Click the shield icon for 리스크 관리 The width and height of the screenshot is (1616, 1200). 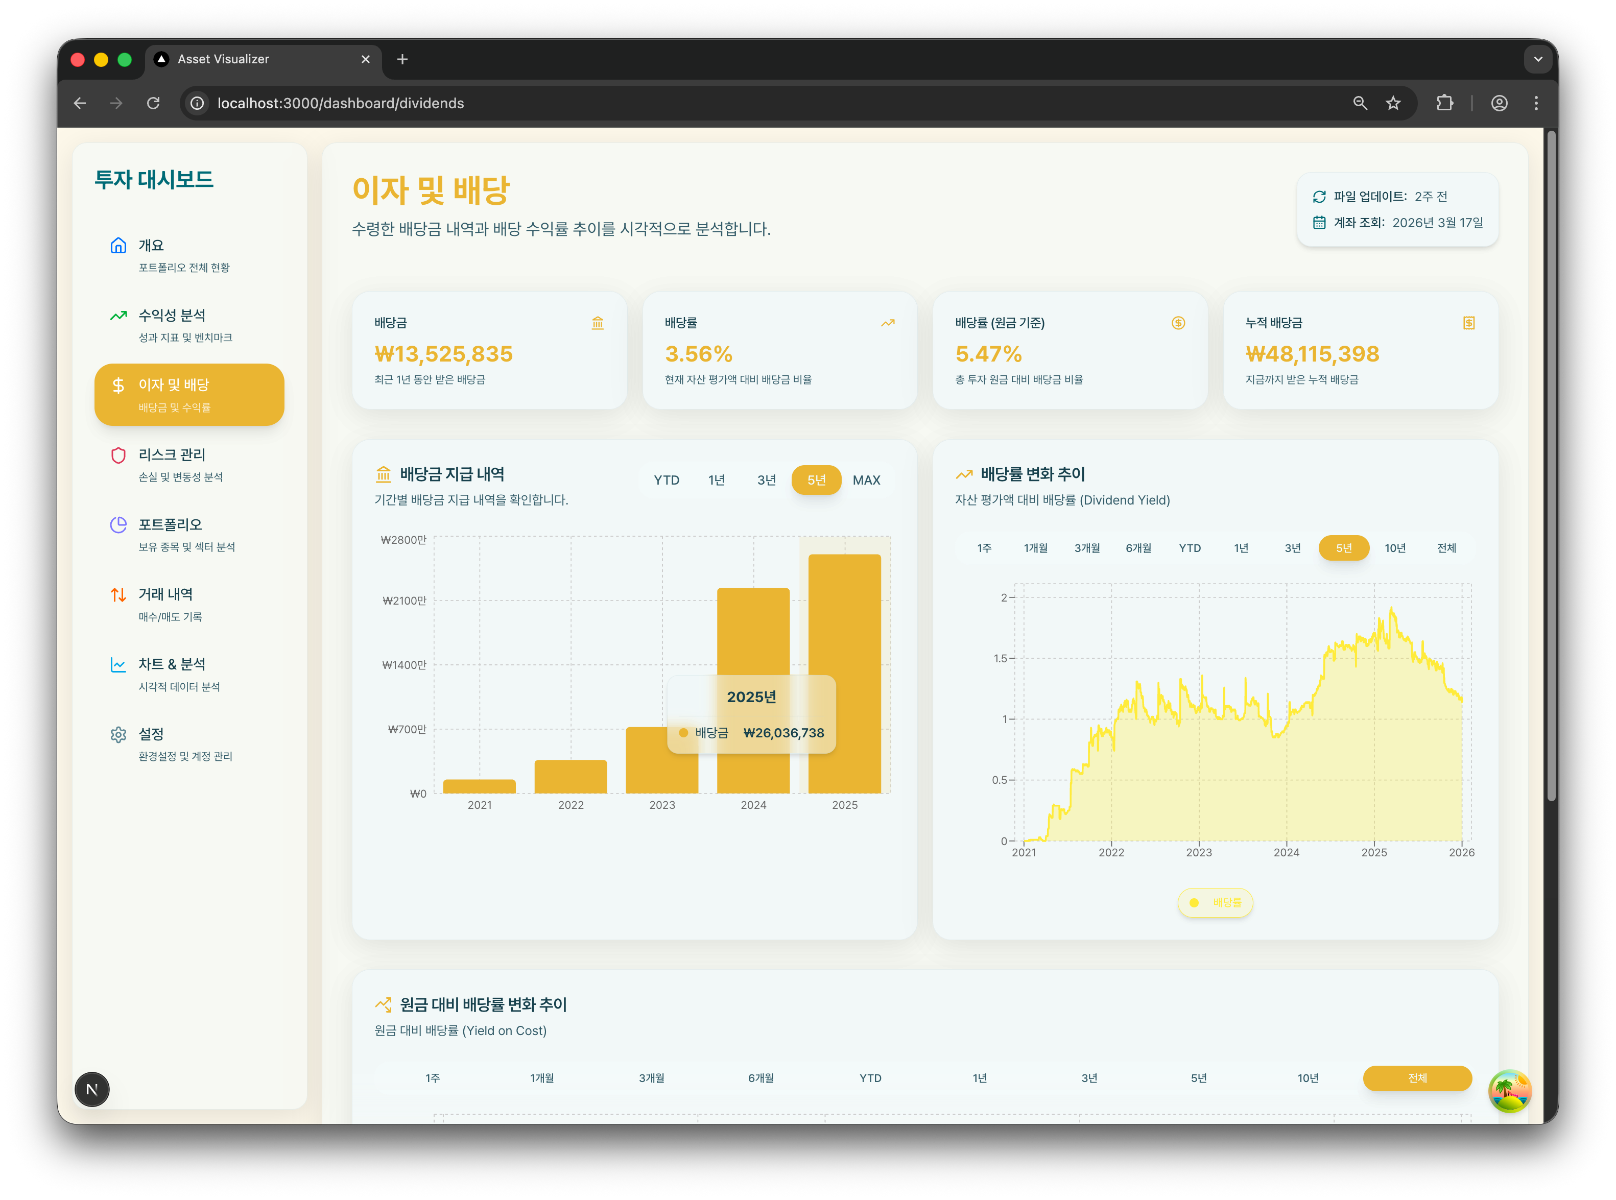(118, 455)
